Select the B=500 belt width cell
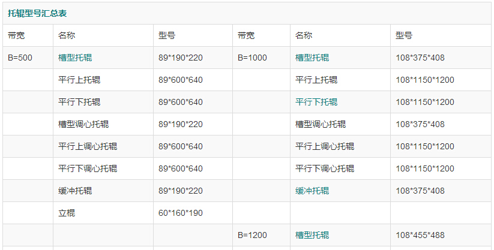 (20, 58)
